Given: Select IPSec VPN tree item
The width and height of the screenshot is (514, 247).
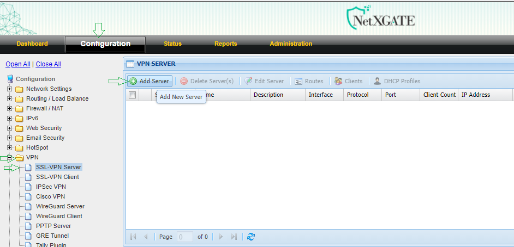Looking at the screenshot, I should pyautogui.click(x=51, y=187).
